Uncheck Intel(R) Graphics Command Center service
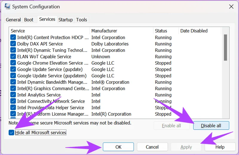Screen dimensions: 239x155 (13, 88)
